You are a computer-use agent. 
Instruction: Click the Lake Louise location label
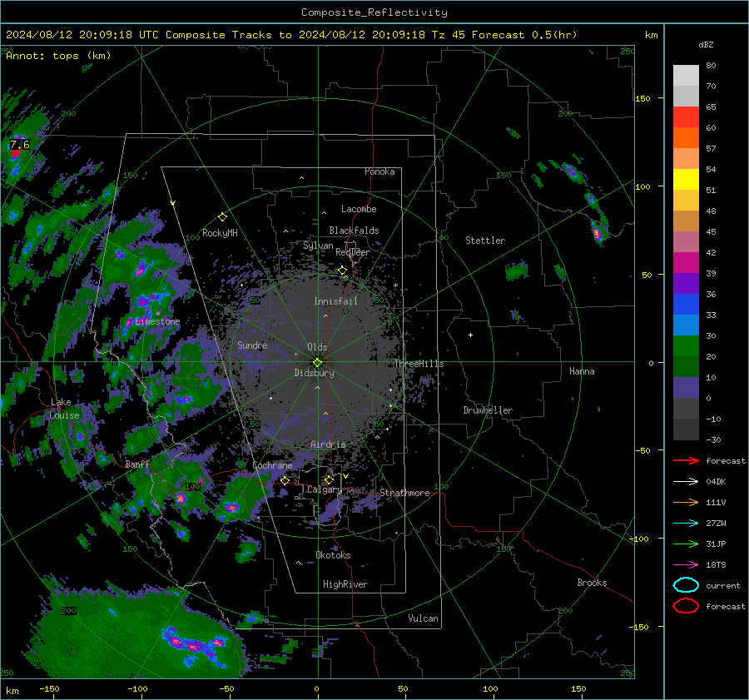click(64, 409)
